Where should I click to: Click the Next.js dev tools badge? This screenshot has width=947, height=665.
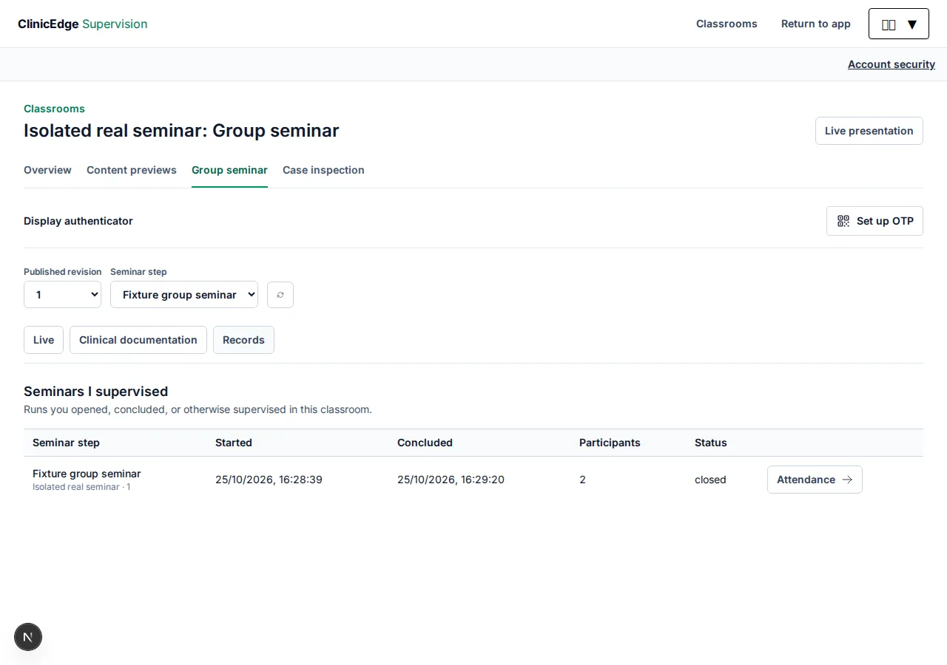click(28, 637)
